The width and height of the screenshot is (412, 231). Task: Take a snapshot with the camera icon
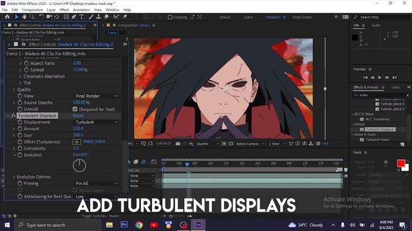[178, 144]
